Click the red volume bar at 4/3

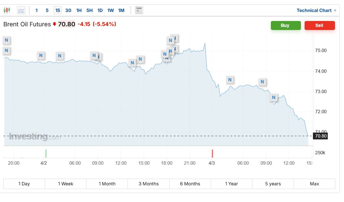pyautogui.click(x=212, y=154)
